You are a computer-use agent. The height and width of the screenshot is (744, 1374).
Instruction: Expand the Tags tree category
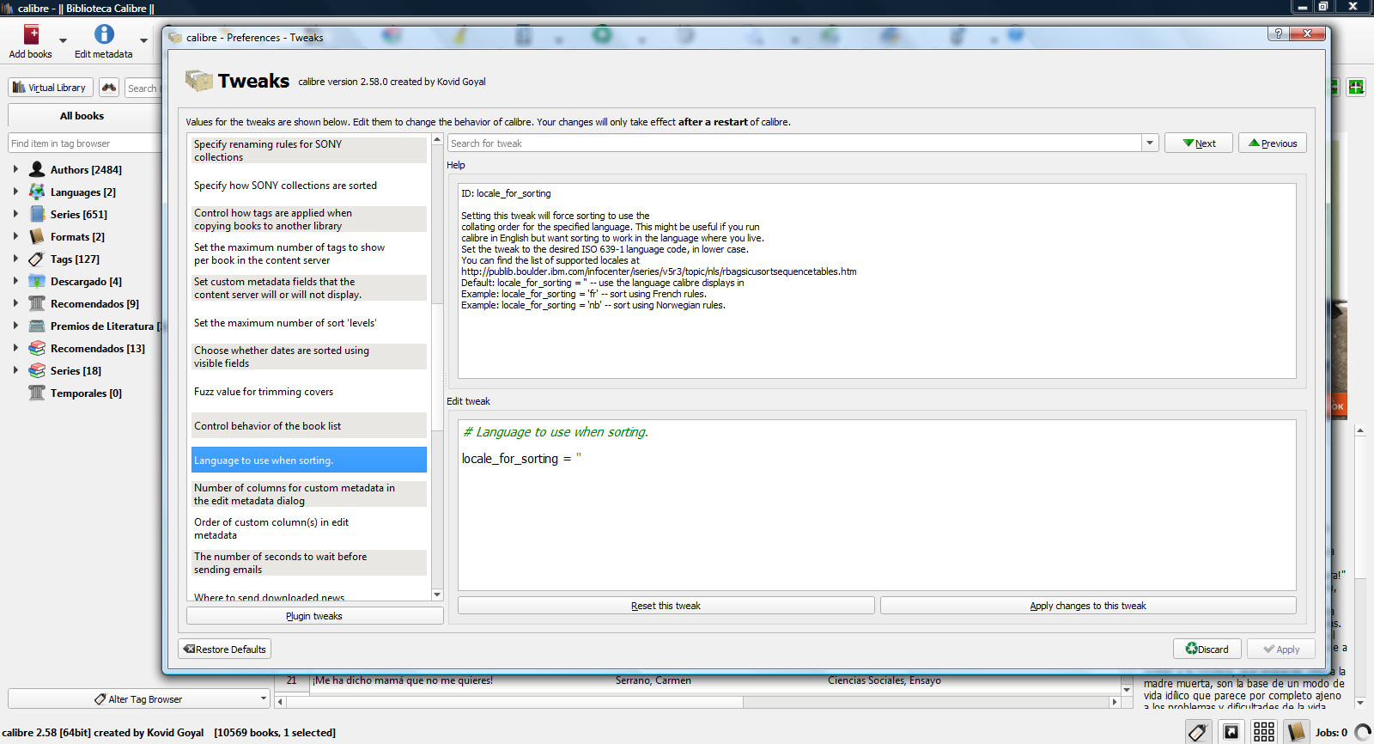click(x=15, y=259)
